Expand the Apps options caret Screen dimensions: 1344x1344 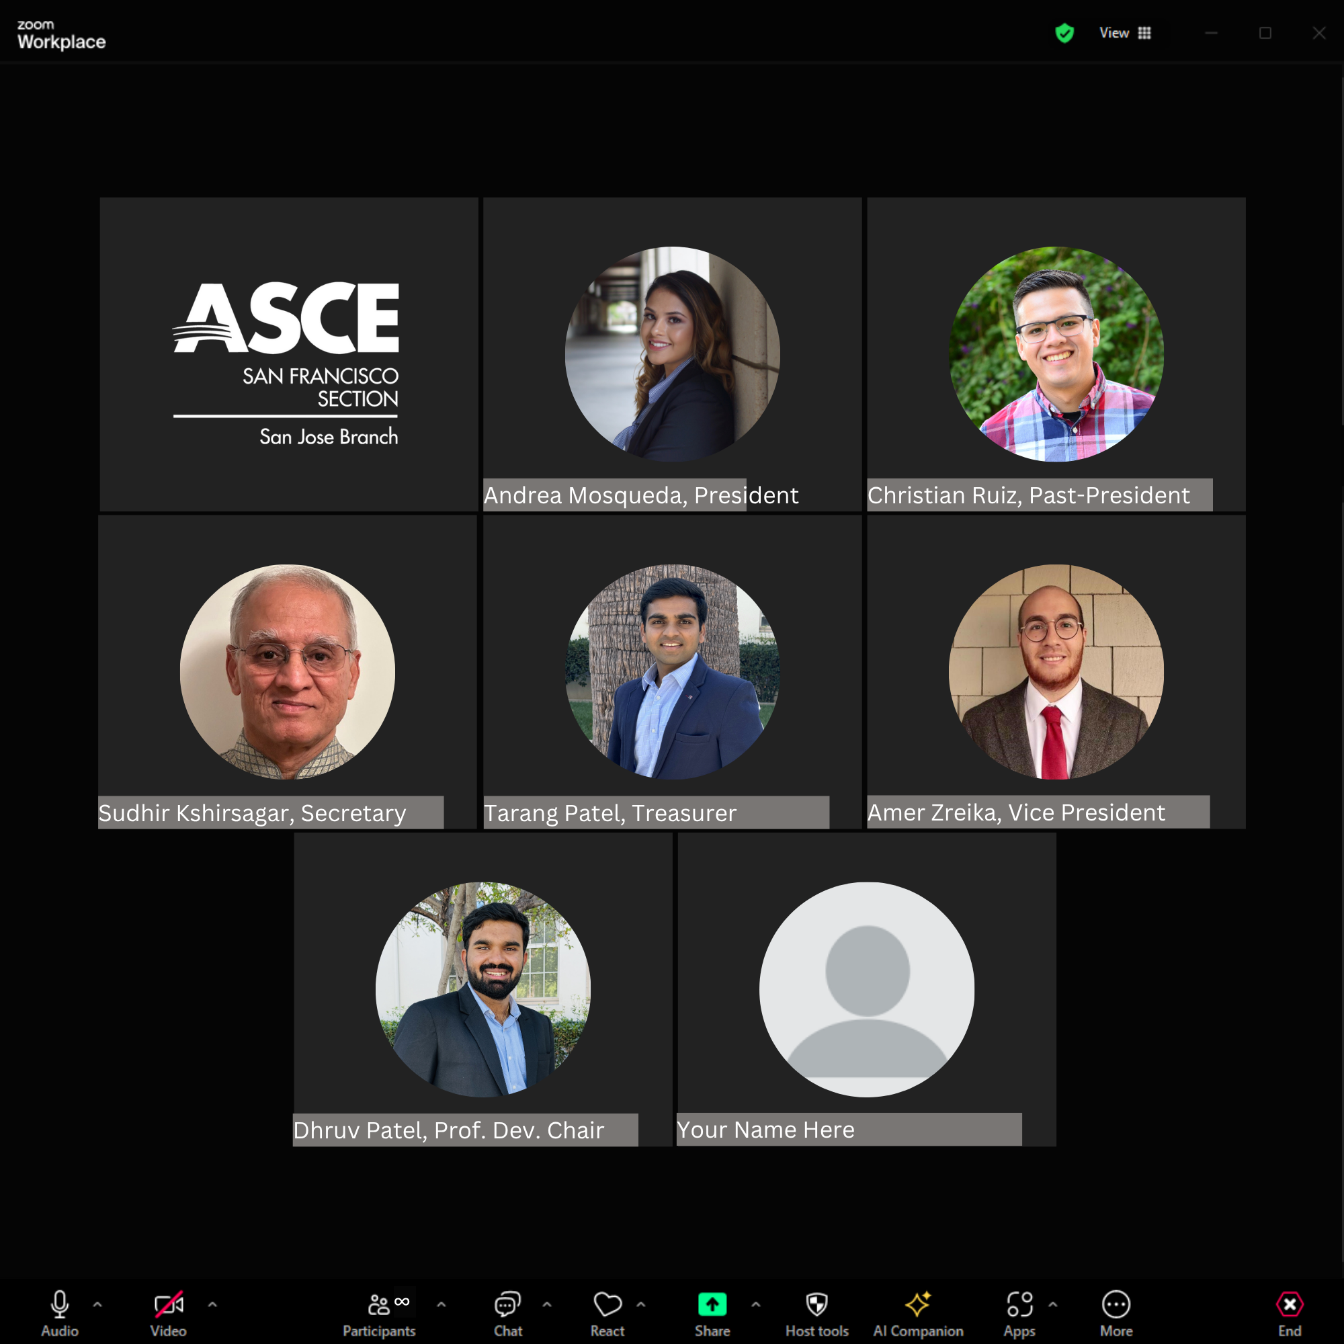[x=1052, y=1304]
